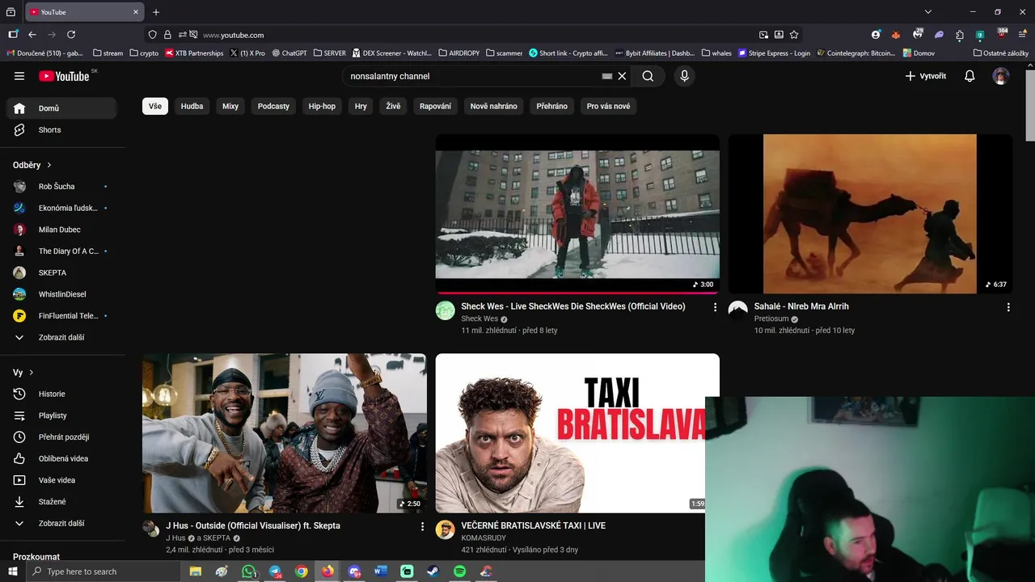Select the Přehráno filter chip
1035x582 pixels.
[x=552, y=106]
